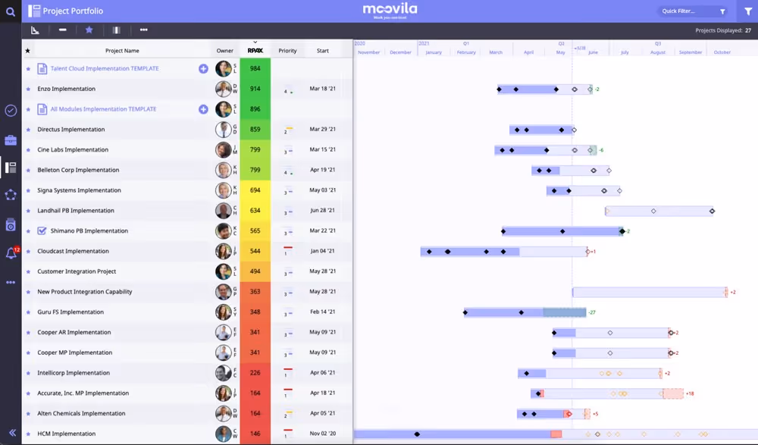
Task: Click owner avatar for Landhail PB Implementation
Action: [224, 211]
